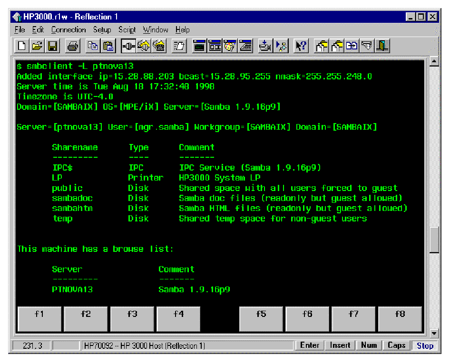Print the screen with the printer icon

(x=73, y=46)
